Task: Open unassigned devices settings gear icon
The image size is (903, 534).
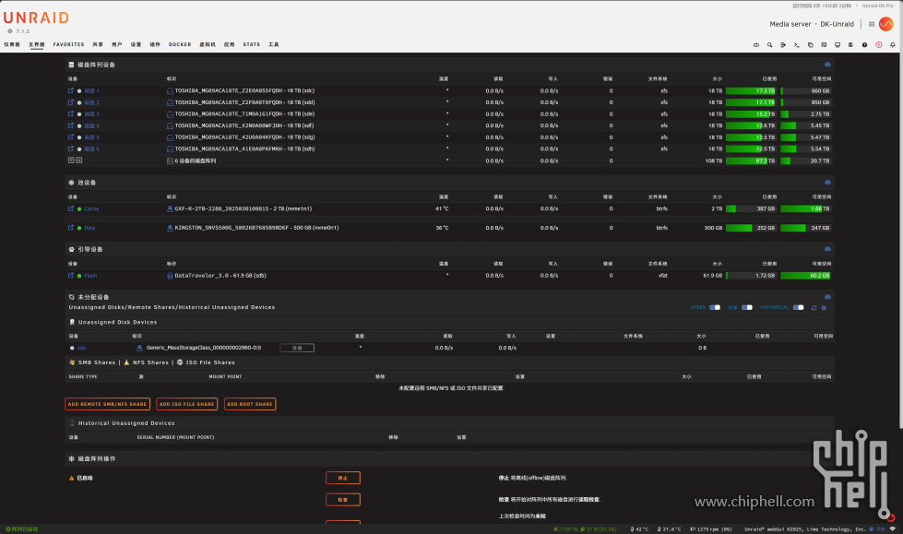Action: (824, 308)
